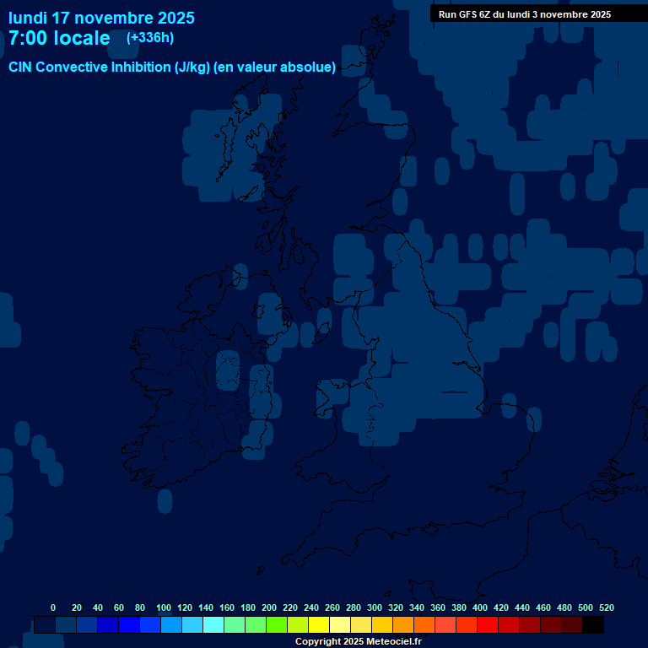This screenshot has width=648, height=648.
Task: Select the red-orange swatch between 360 and 380
Action: pos(445,625)
